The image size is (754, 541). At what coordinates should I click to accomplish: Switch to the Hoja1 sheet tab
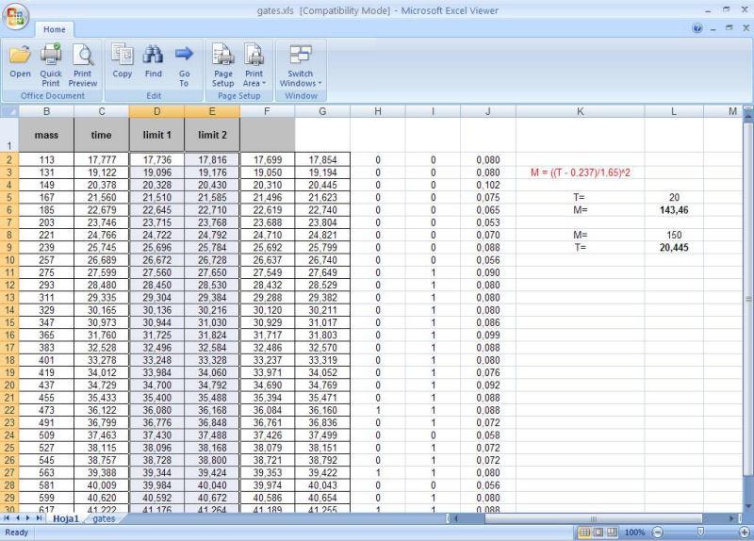(x=65, y=518)
